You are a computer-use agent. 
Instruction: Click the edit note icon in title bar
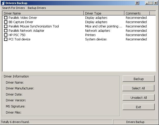[137, 3]
